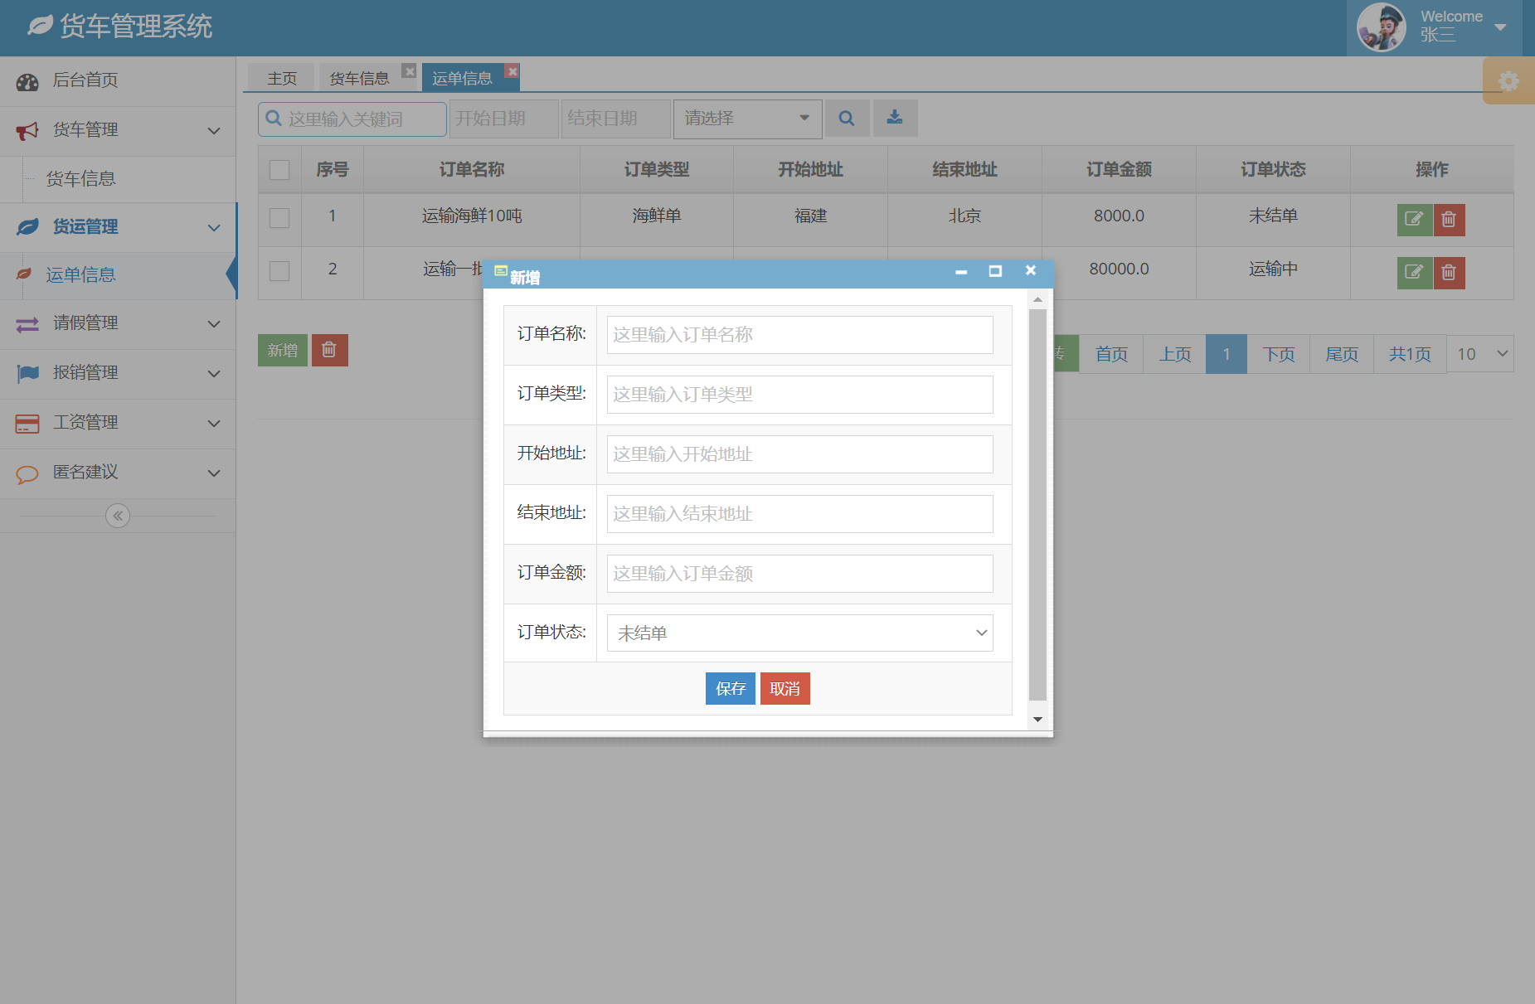Switch to the 货车信息 tab
The width and height of the screenshot is (1535, 1004).
(359, 77)
